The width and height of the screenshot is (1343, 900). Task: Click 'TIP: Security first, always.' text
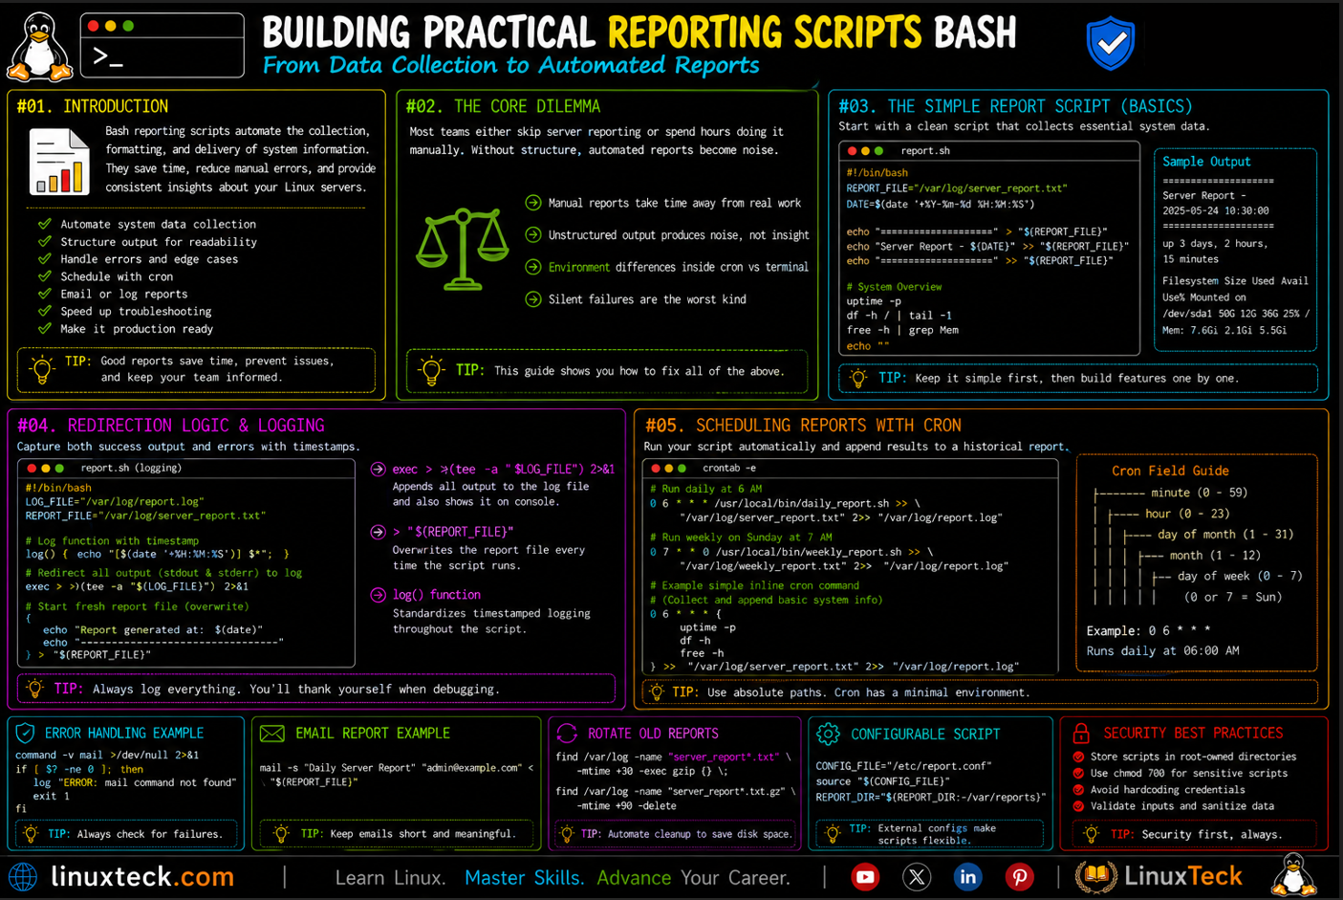point(1196,834)
